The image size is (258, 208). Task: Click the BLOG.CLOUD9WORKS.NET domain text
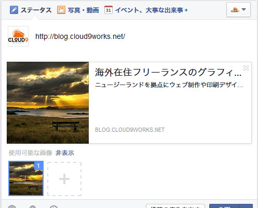pyautogui.click(x=130, y=130)
